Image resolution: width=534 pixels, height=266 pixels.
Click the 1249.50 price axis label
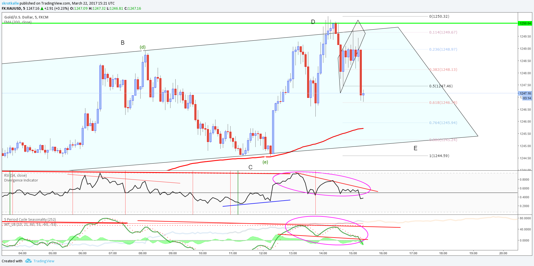[x=525, y=36]
